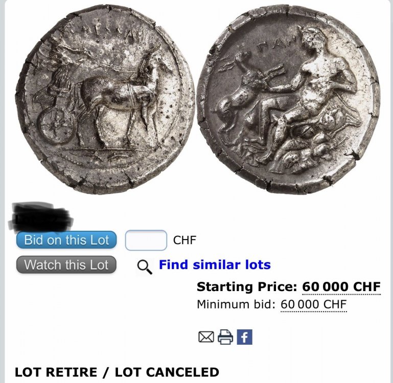Click the Watch this Lot button
The image size is (393, 383).
click(66, 265)
